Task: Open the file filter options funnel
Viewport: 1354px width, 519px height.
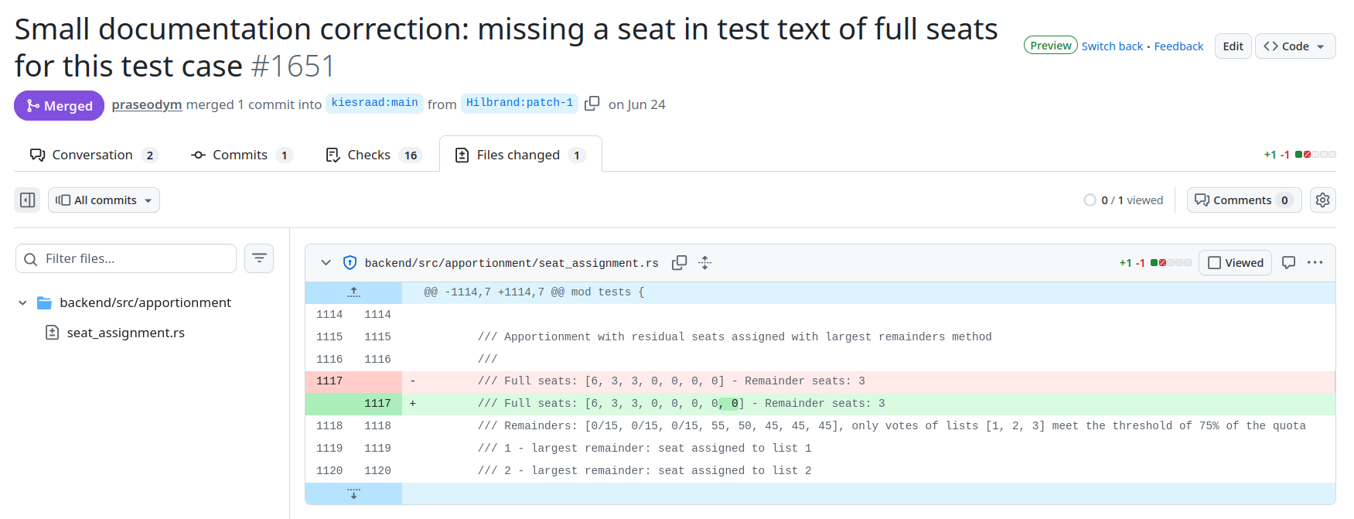Action: (259, 258)
